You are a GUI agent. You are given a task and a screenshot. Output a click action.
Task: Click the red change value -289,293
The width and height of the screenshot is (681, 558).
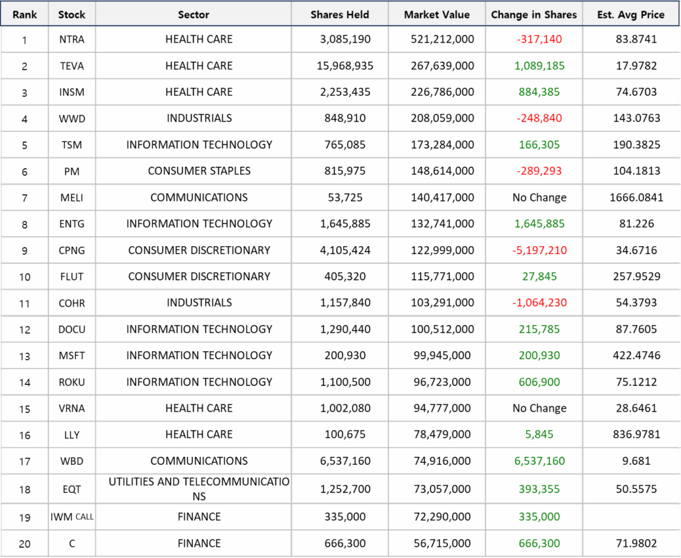pyautogui.click(x=539, y=171)
